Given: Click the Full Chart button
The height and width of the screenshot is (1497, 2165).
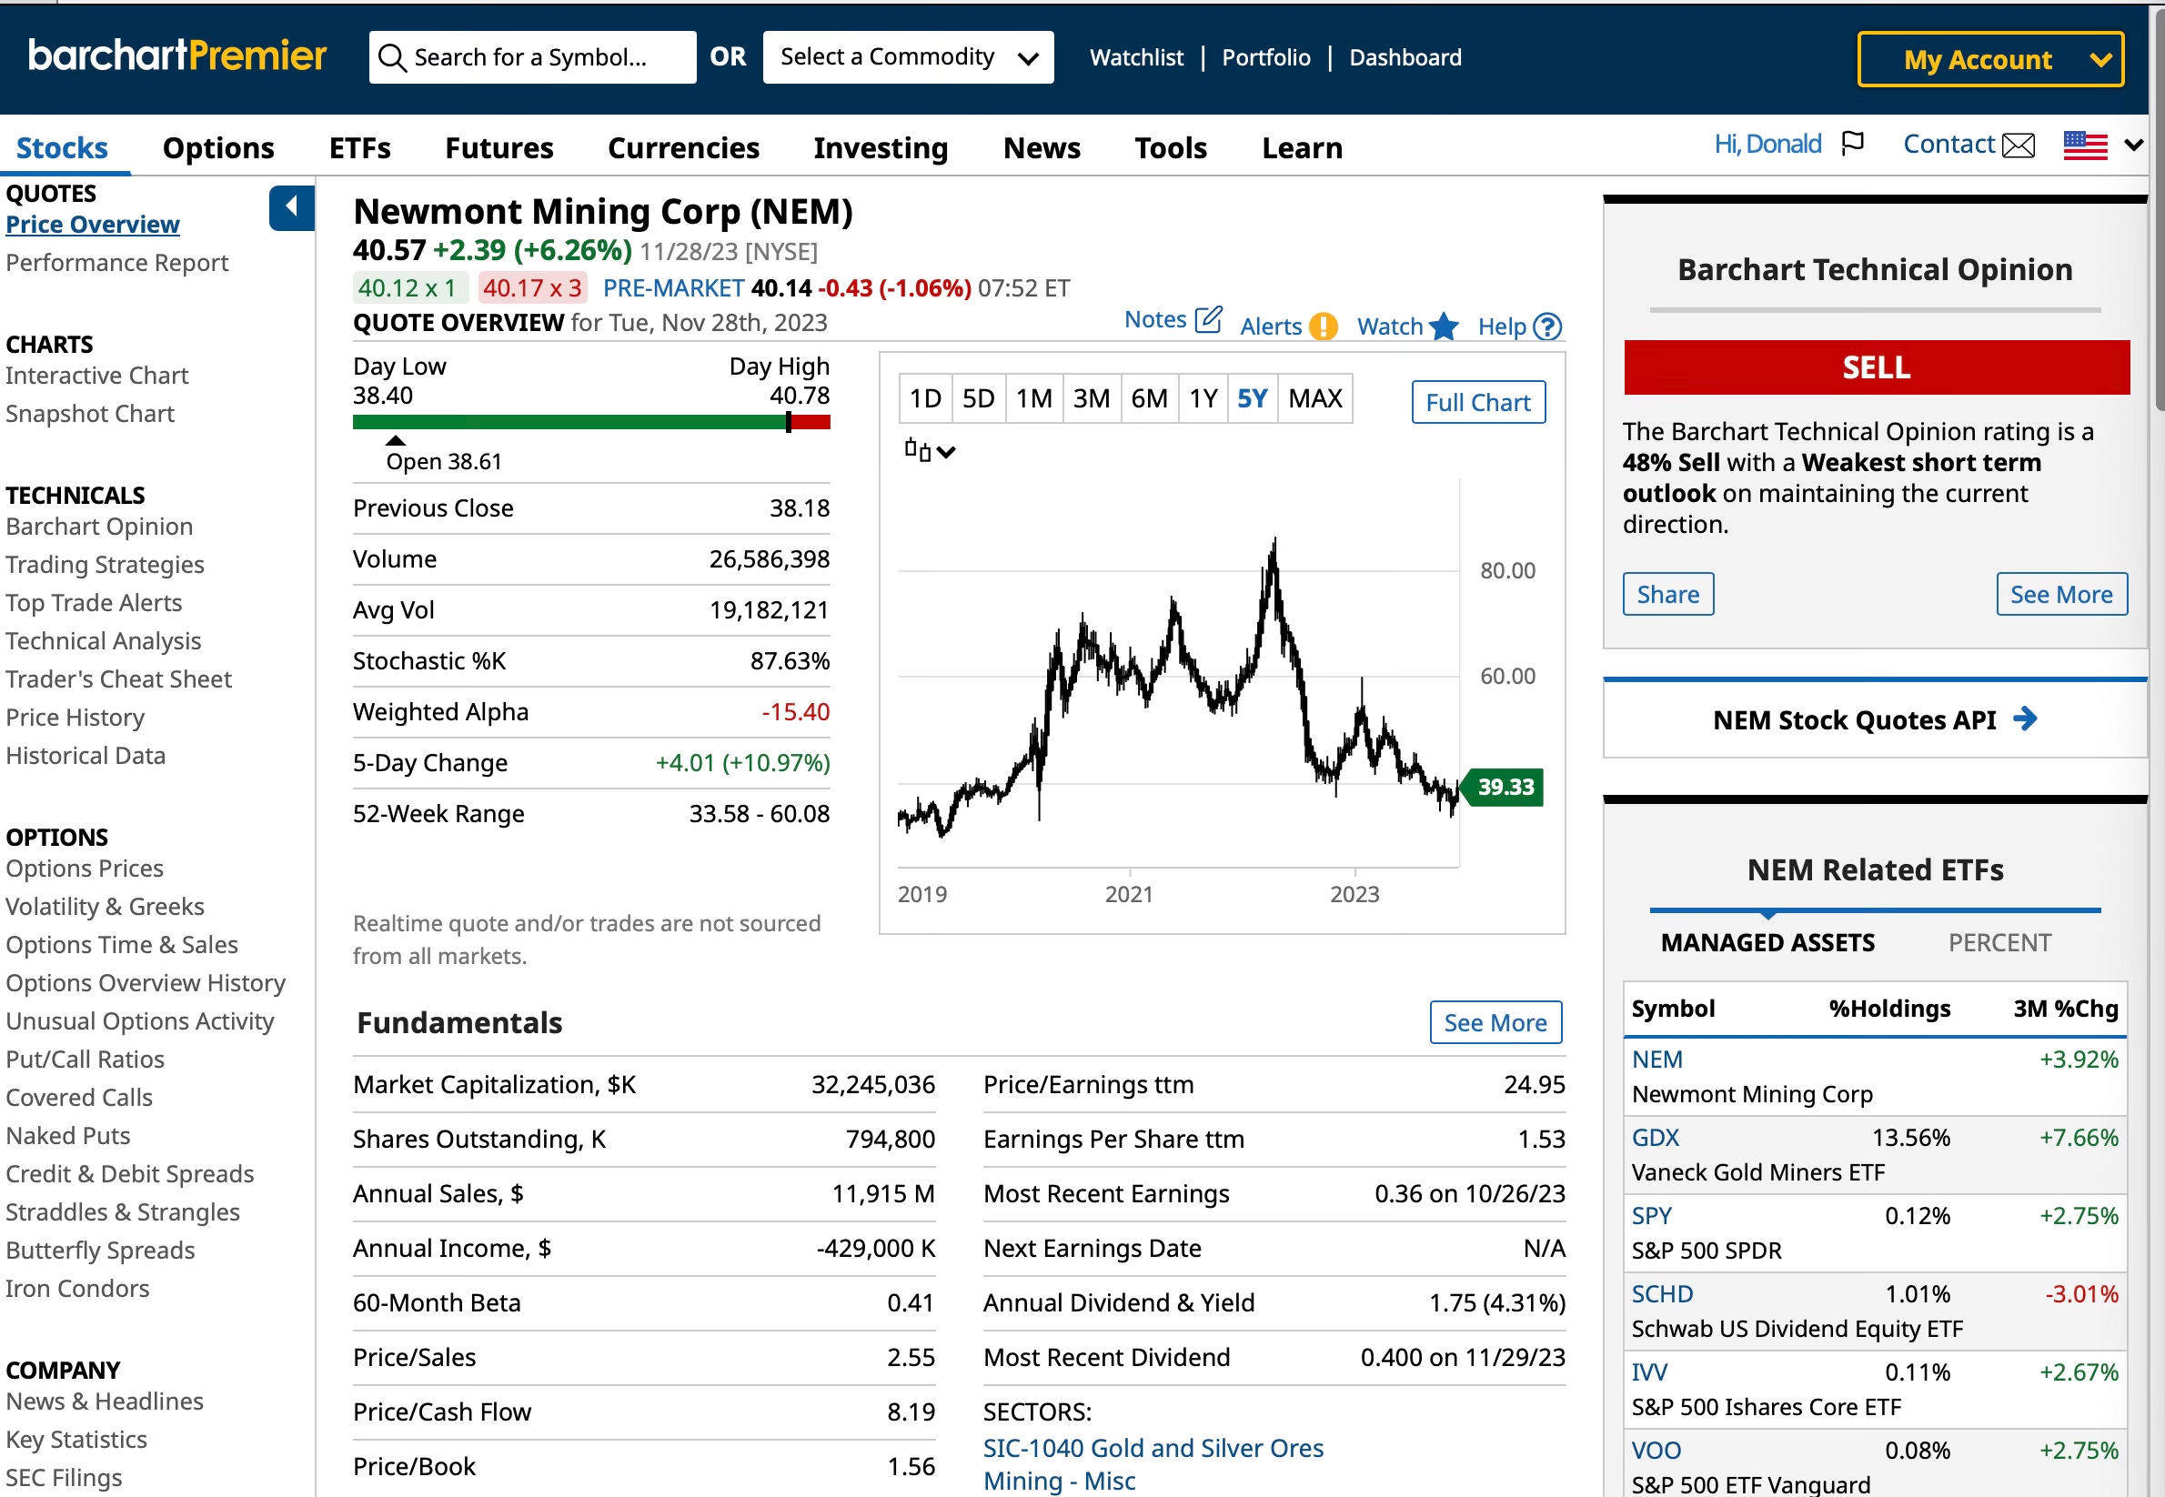Looking at the screenshot, I should 1477,401.
